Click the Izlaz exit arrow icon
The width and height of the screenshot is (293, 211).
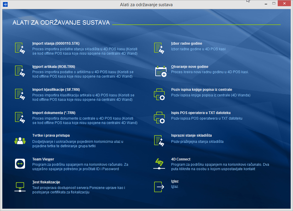pos(159,187)
